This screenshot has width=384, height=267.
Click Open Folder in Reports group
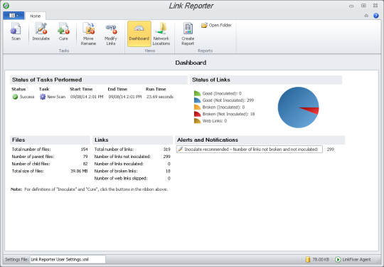click(216, 25)
